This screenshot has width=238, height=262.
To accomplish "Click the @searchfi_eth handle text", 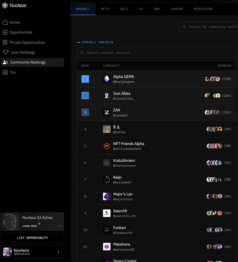I will [x=125, y=216].
